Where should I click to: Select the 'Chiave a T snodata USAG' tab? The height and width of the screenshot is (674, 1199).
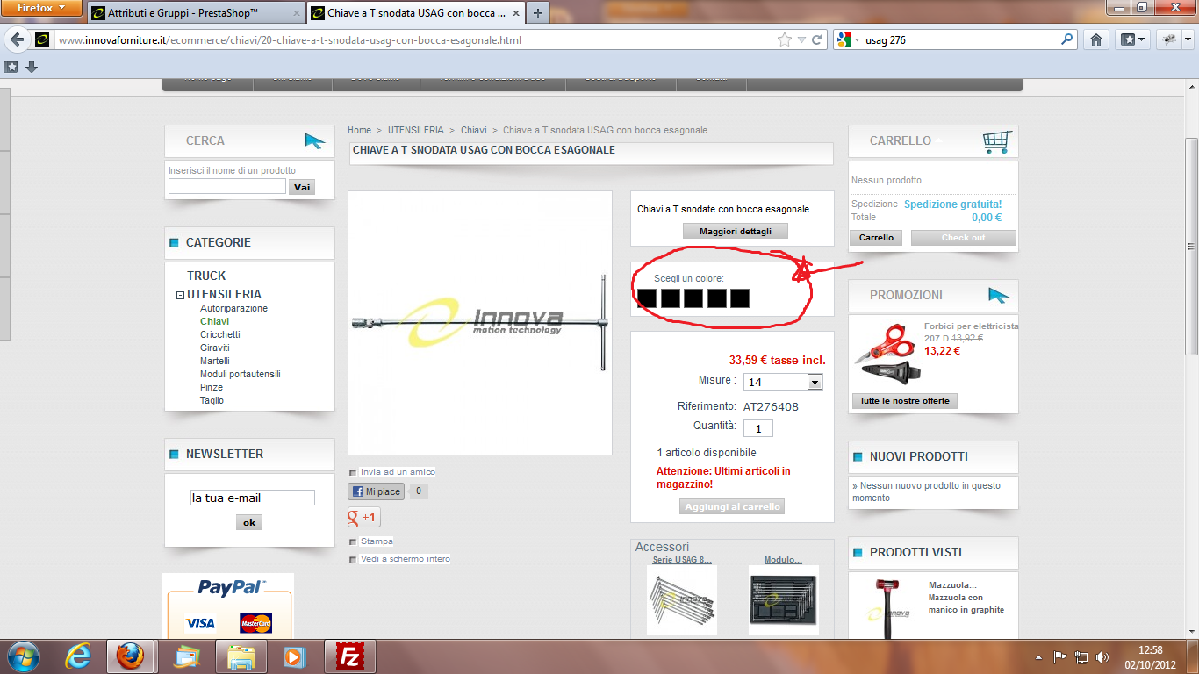[x=416, y=13]
